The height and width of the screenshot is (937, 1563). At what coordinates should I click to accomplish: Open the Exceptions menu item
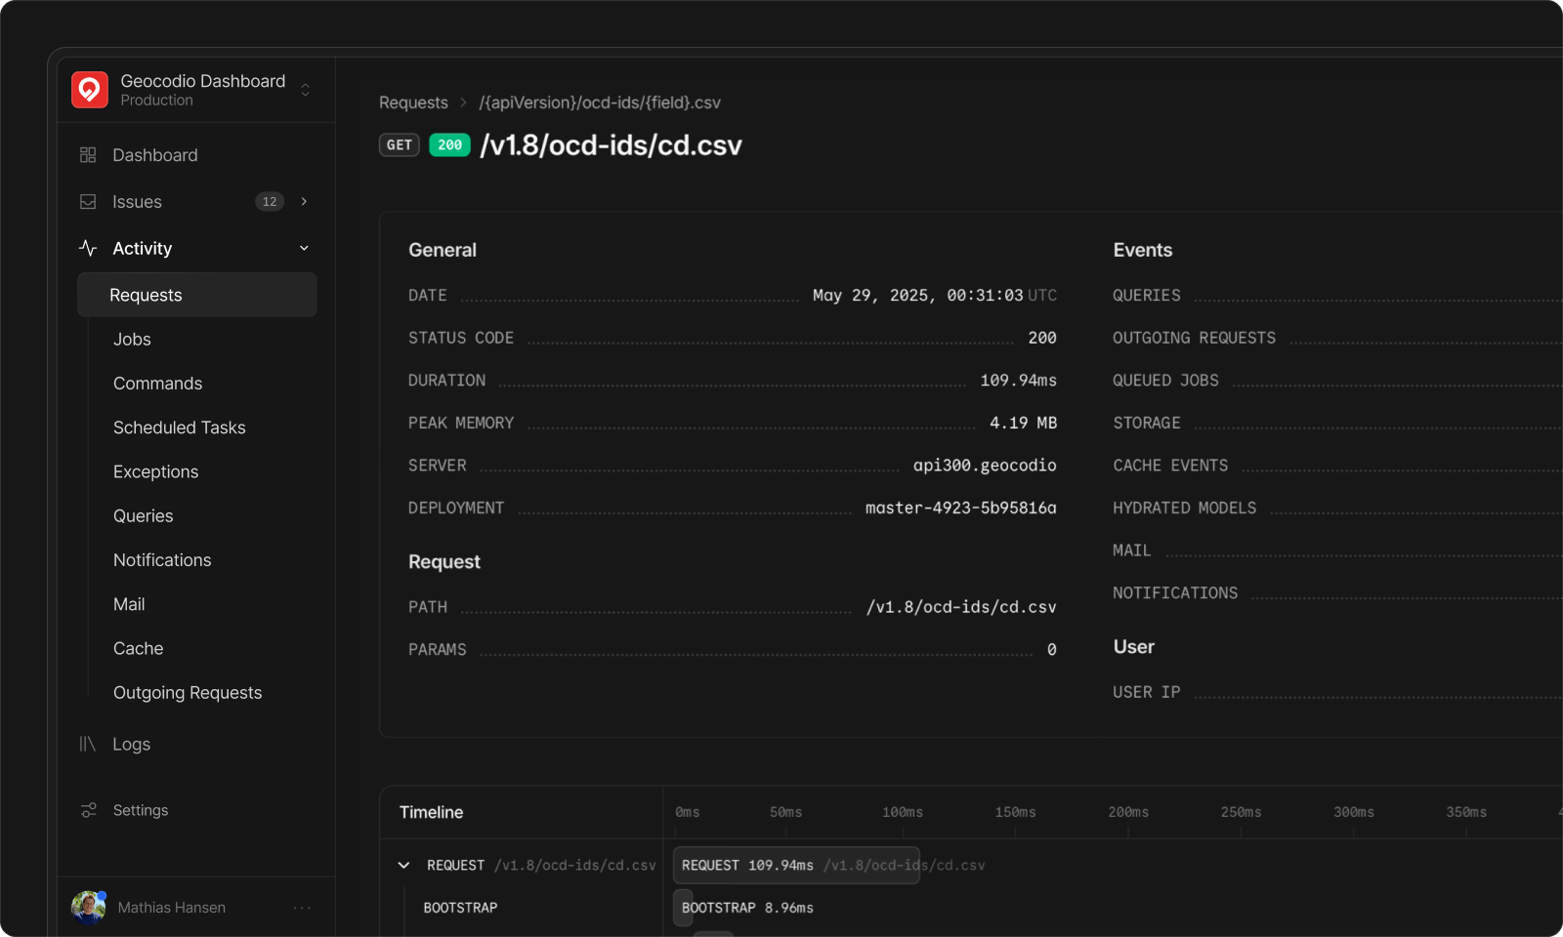click(155, 472)
